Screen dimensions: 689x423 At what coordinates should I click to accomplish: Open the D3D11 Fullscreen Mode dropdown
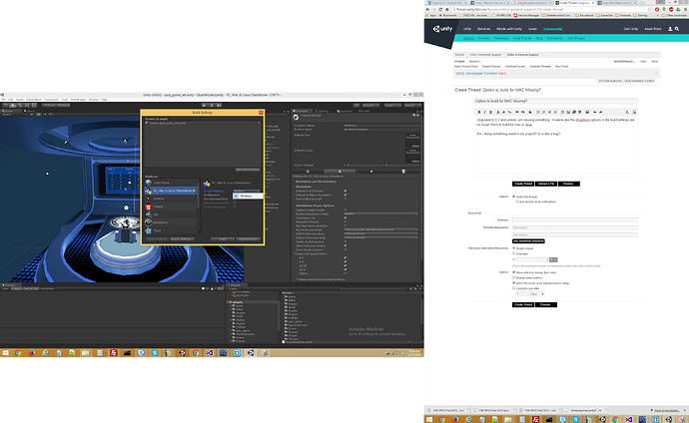(x=380, y=237)
